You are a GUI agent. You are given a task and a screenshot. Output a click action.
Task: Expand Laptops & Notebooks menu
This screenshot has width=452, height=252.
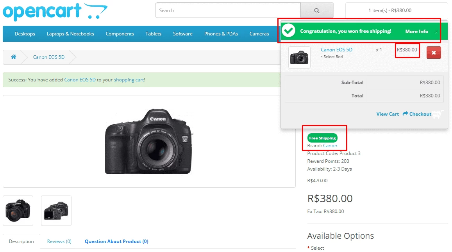(70, 34)
